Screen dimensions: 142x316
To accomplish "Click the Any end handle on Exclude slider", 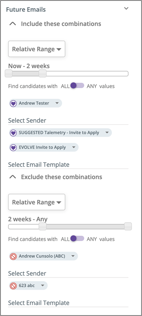I will (128, 227).
